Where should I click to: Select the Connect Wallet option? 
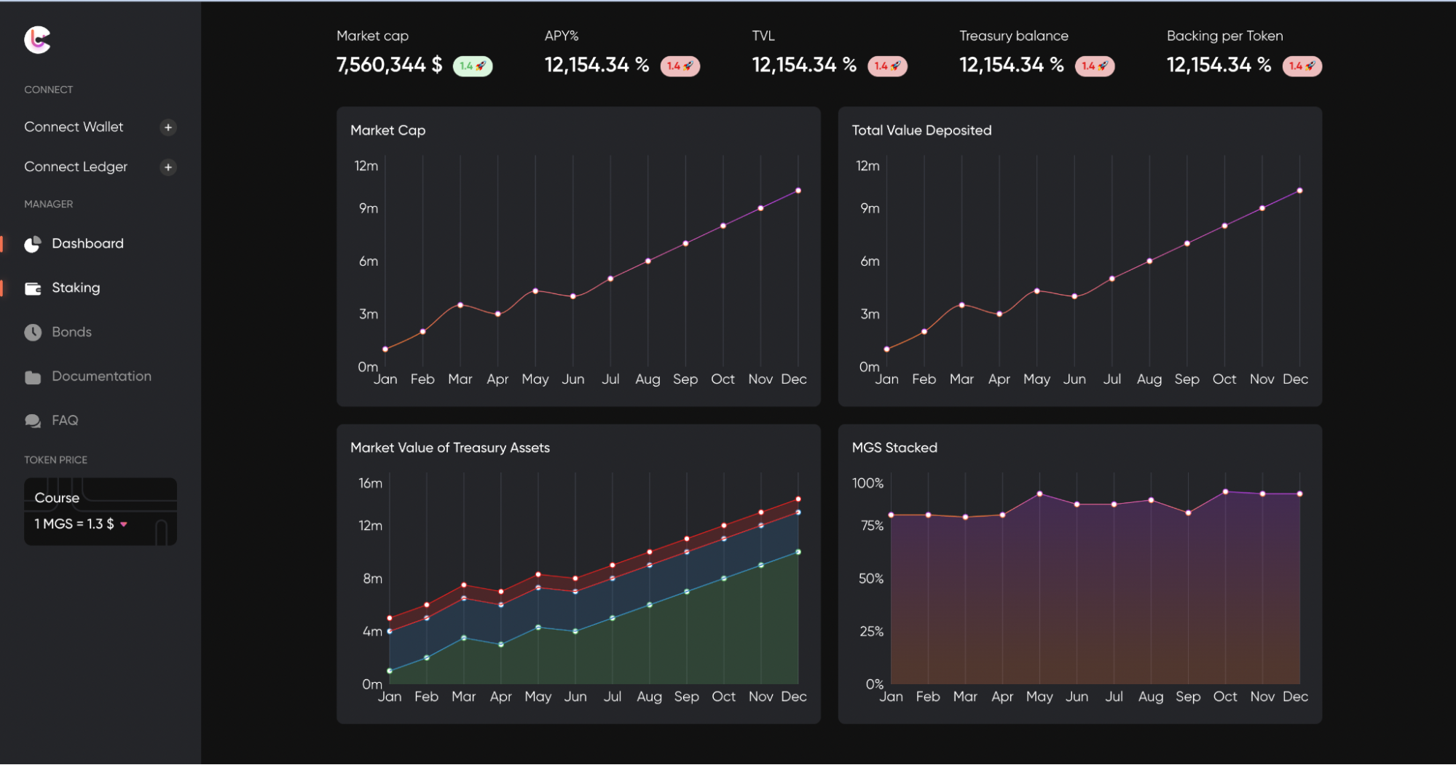(x=74, y=127)
